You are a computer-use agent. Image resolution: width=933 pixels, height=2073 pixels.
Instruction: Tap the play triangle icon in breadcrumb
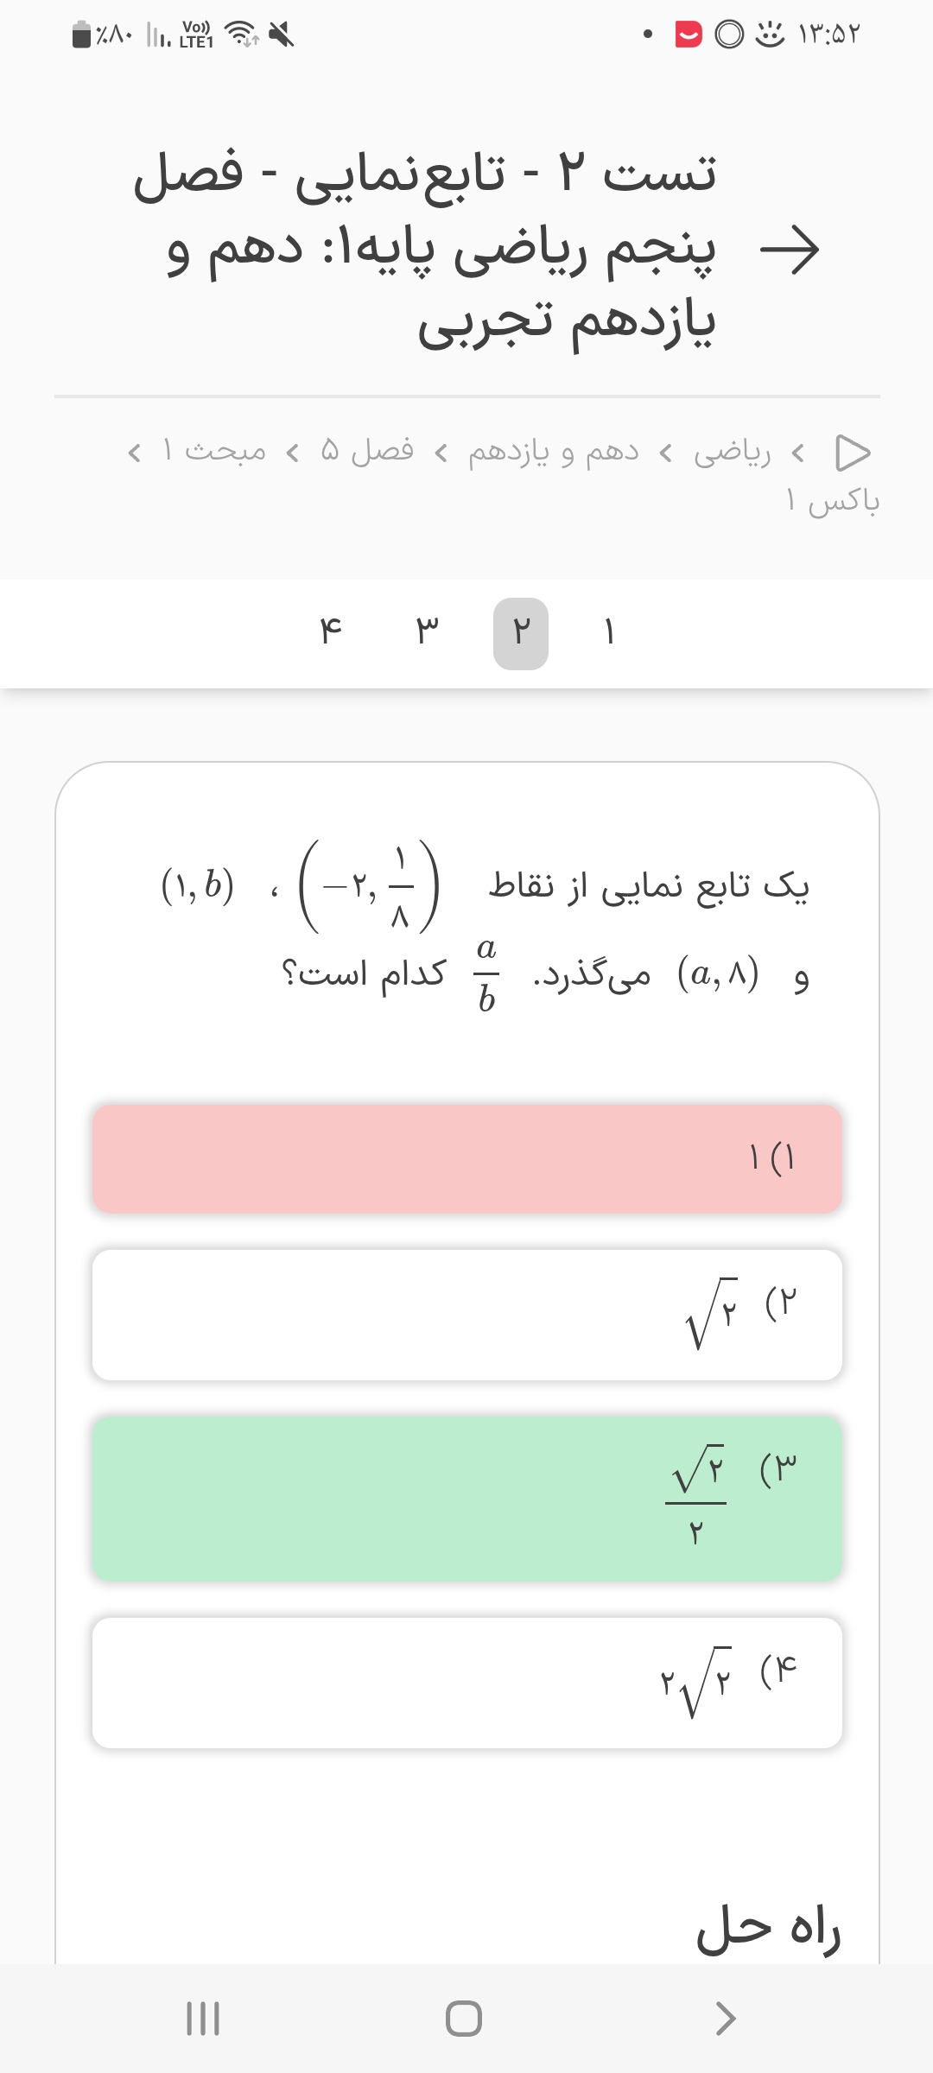852,453
